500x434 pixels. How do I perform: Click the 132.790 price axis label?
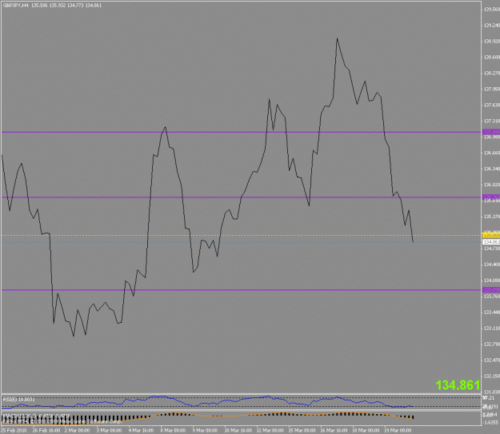point(492,344)
